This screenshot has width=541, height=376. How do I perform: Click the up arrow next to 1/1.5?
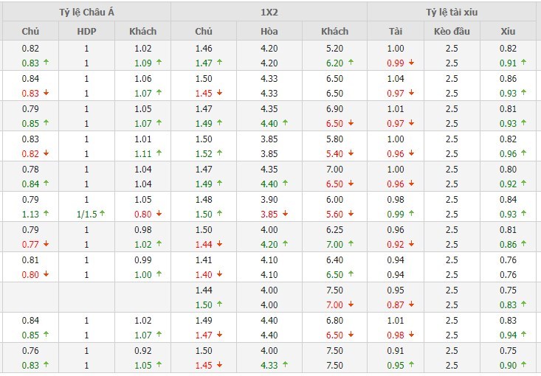click(103, 214)
